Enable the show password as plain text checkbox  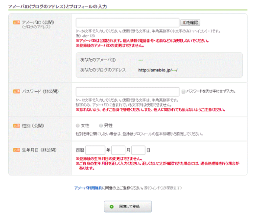click(183, 92)
